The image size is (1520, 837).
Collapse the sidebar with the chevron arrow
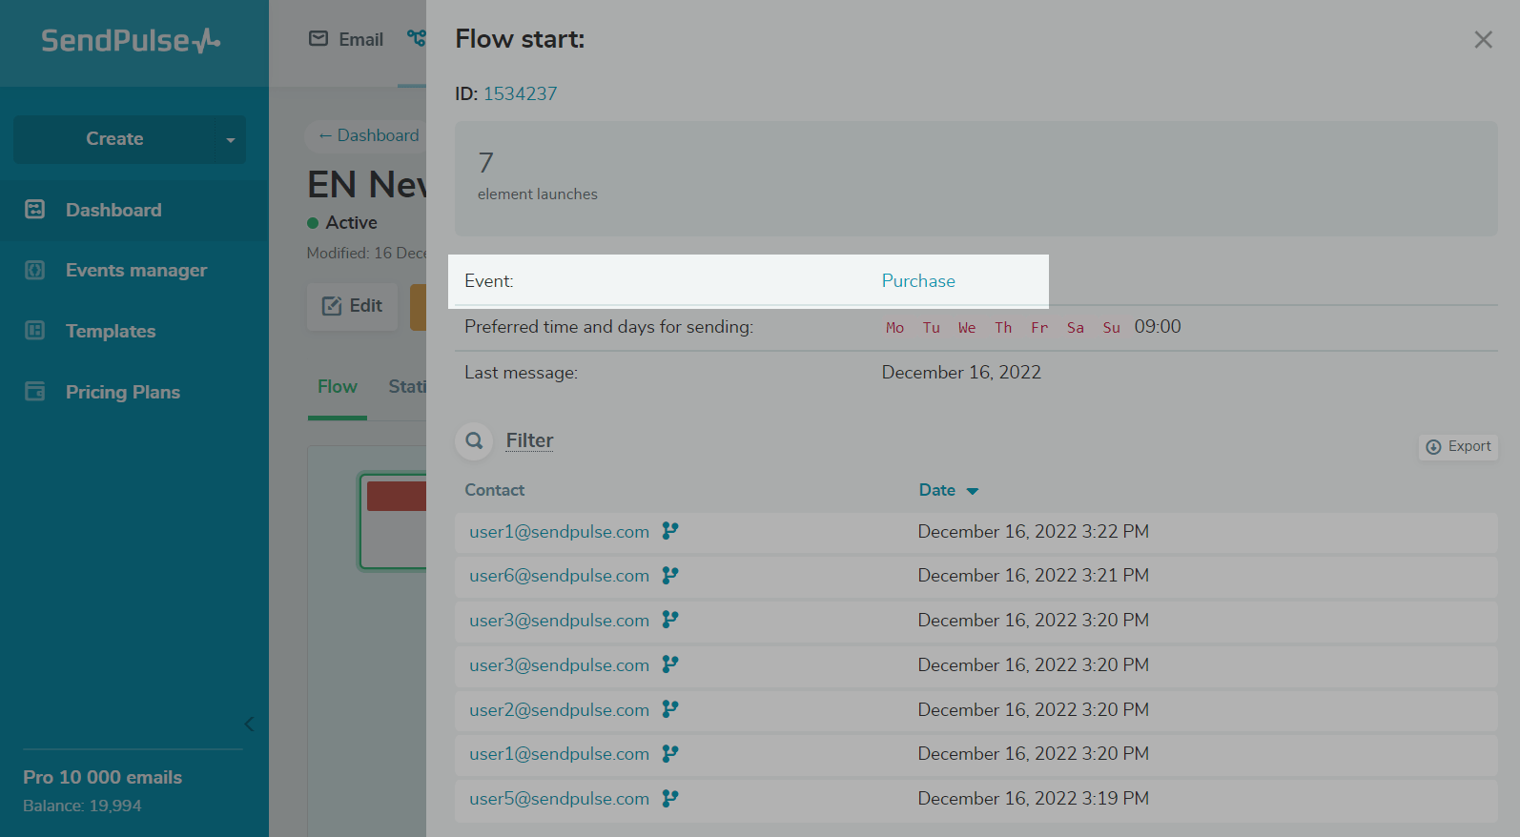pyautogui.click(x=249, y=724)
